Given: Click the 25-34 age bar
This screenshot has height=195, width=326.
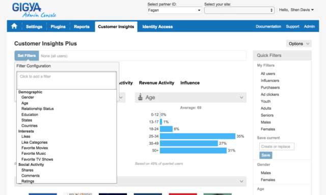Looking at the screenshot, I should [x=198, y=136].
